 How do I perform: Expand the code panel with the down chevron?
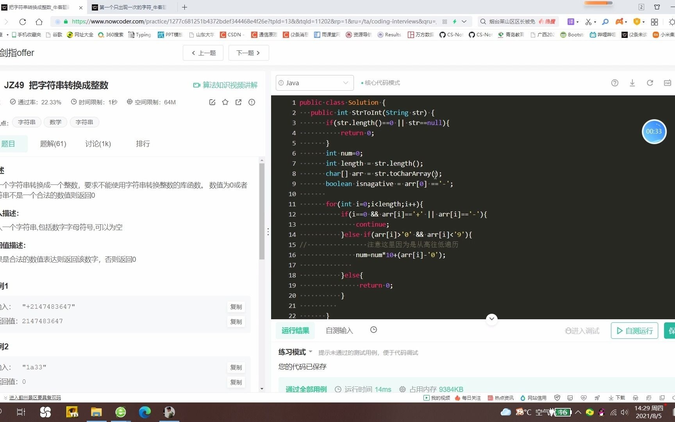491,319
